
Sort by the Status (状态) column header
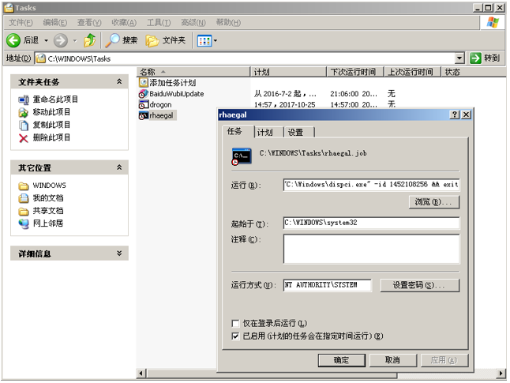474,72
